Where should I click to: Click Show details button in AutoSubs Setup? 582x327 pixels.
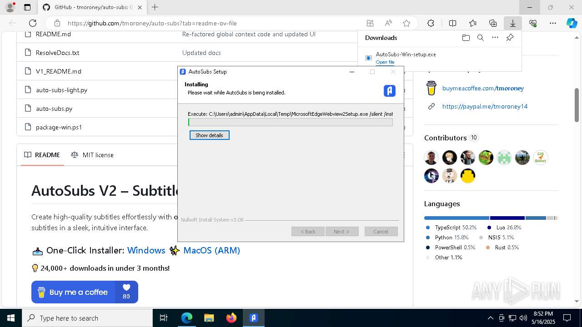209,135
